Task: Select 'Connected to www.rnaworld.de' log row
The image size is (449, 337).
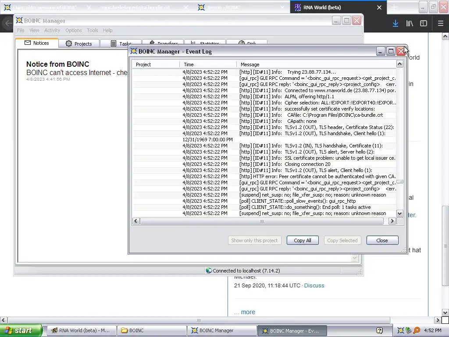Action: pyautogui.click(x=264, y=90)
